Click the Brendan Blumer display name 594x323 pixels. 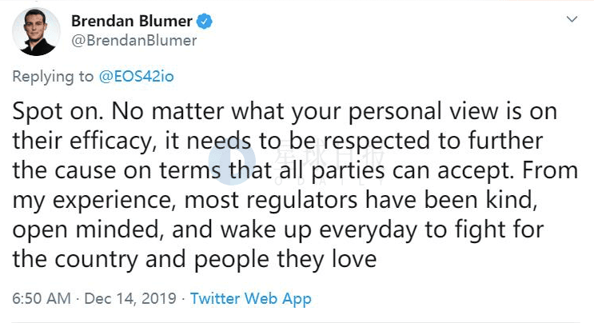132,22
